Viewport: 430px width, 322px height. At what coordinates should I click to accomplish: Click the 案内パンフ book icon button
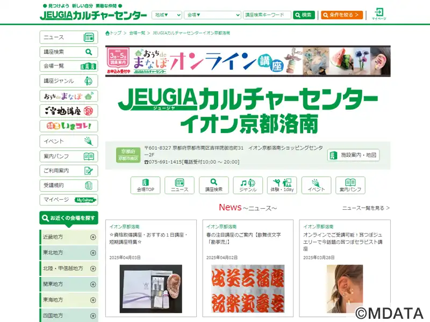pyautogui.click(x=350, y=185)
